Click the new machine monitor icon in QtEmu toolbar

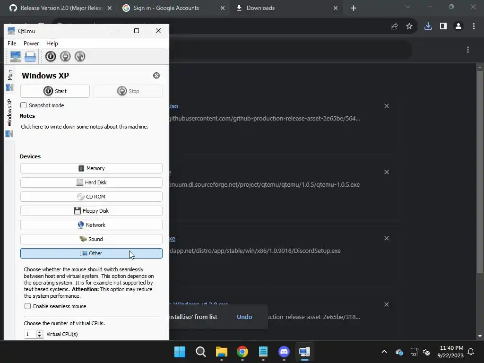coord(15,57)
